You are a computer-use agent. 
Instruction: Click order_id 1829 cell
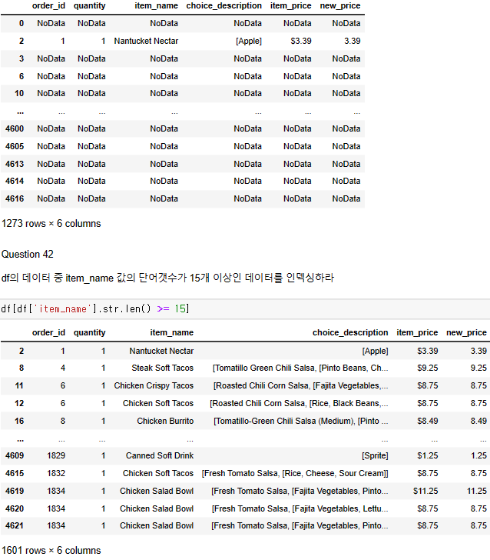(56, 455)
